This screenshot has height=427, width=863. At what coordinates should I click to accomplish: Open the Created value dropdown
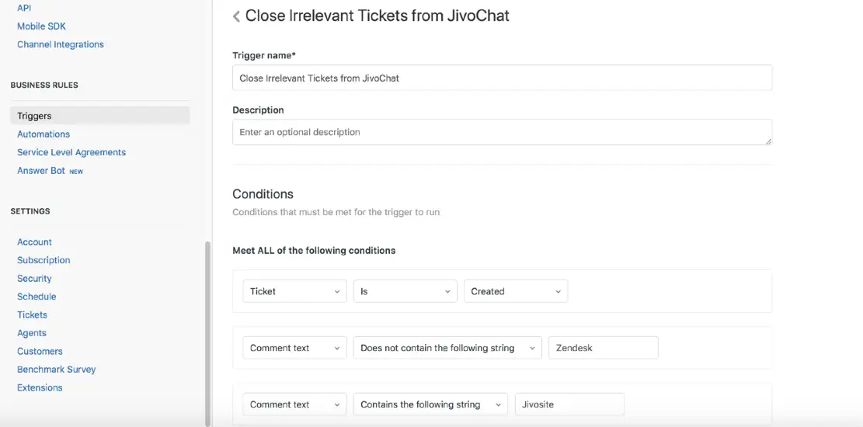click(x=515, y=291)
